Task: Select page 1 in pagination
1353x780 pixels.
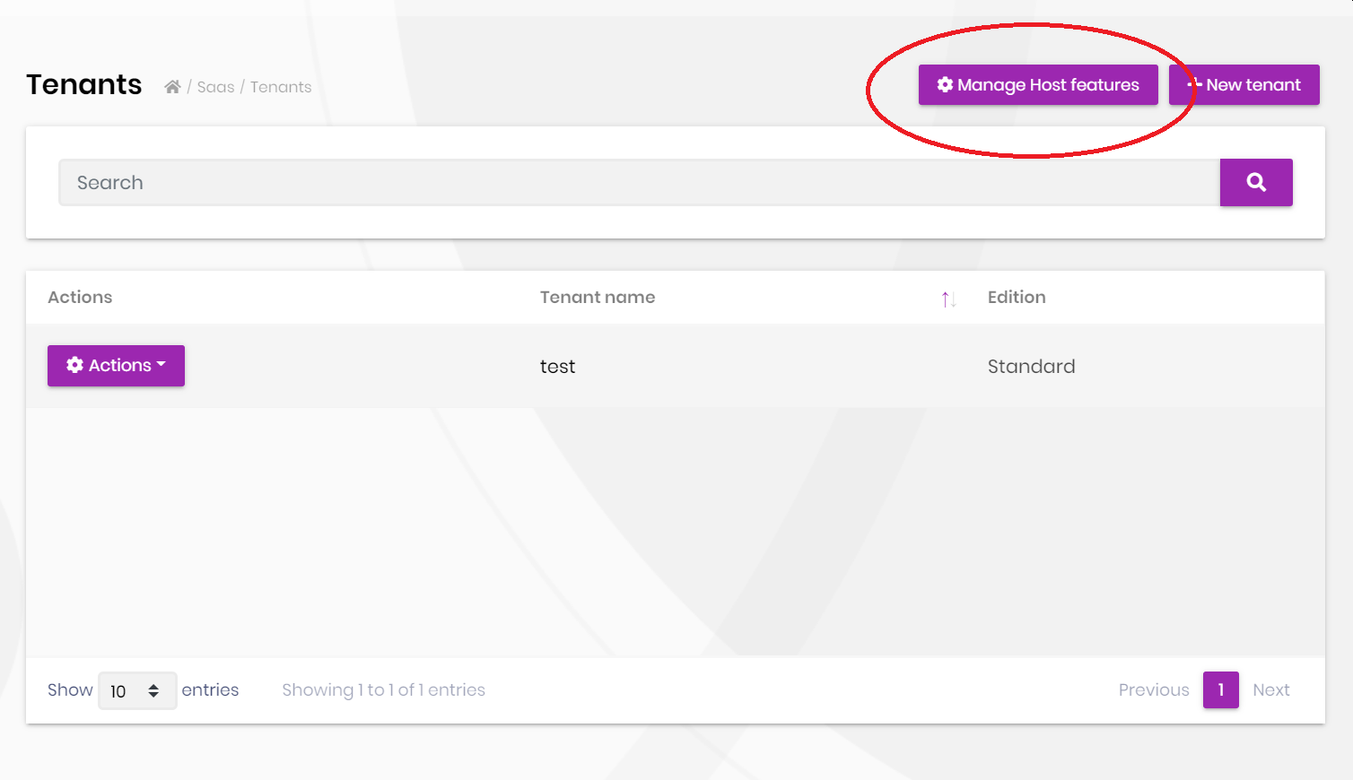Action: (x=1220, y=690)
